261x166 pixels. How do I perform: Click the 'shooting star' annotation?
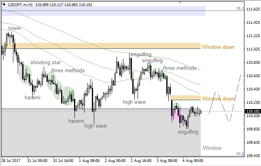pos(46,62)
